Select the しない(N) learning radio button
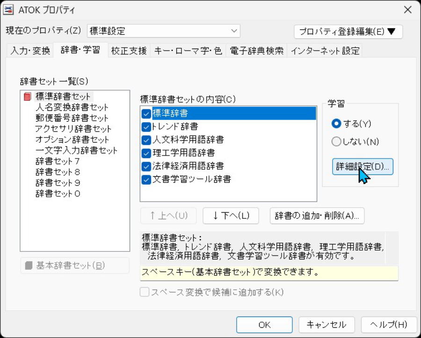The image size is (421, 338). pos(336,141)
